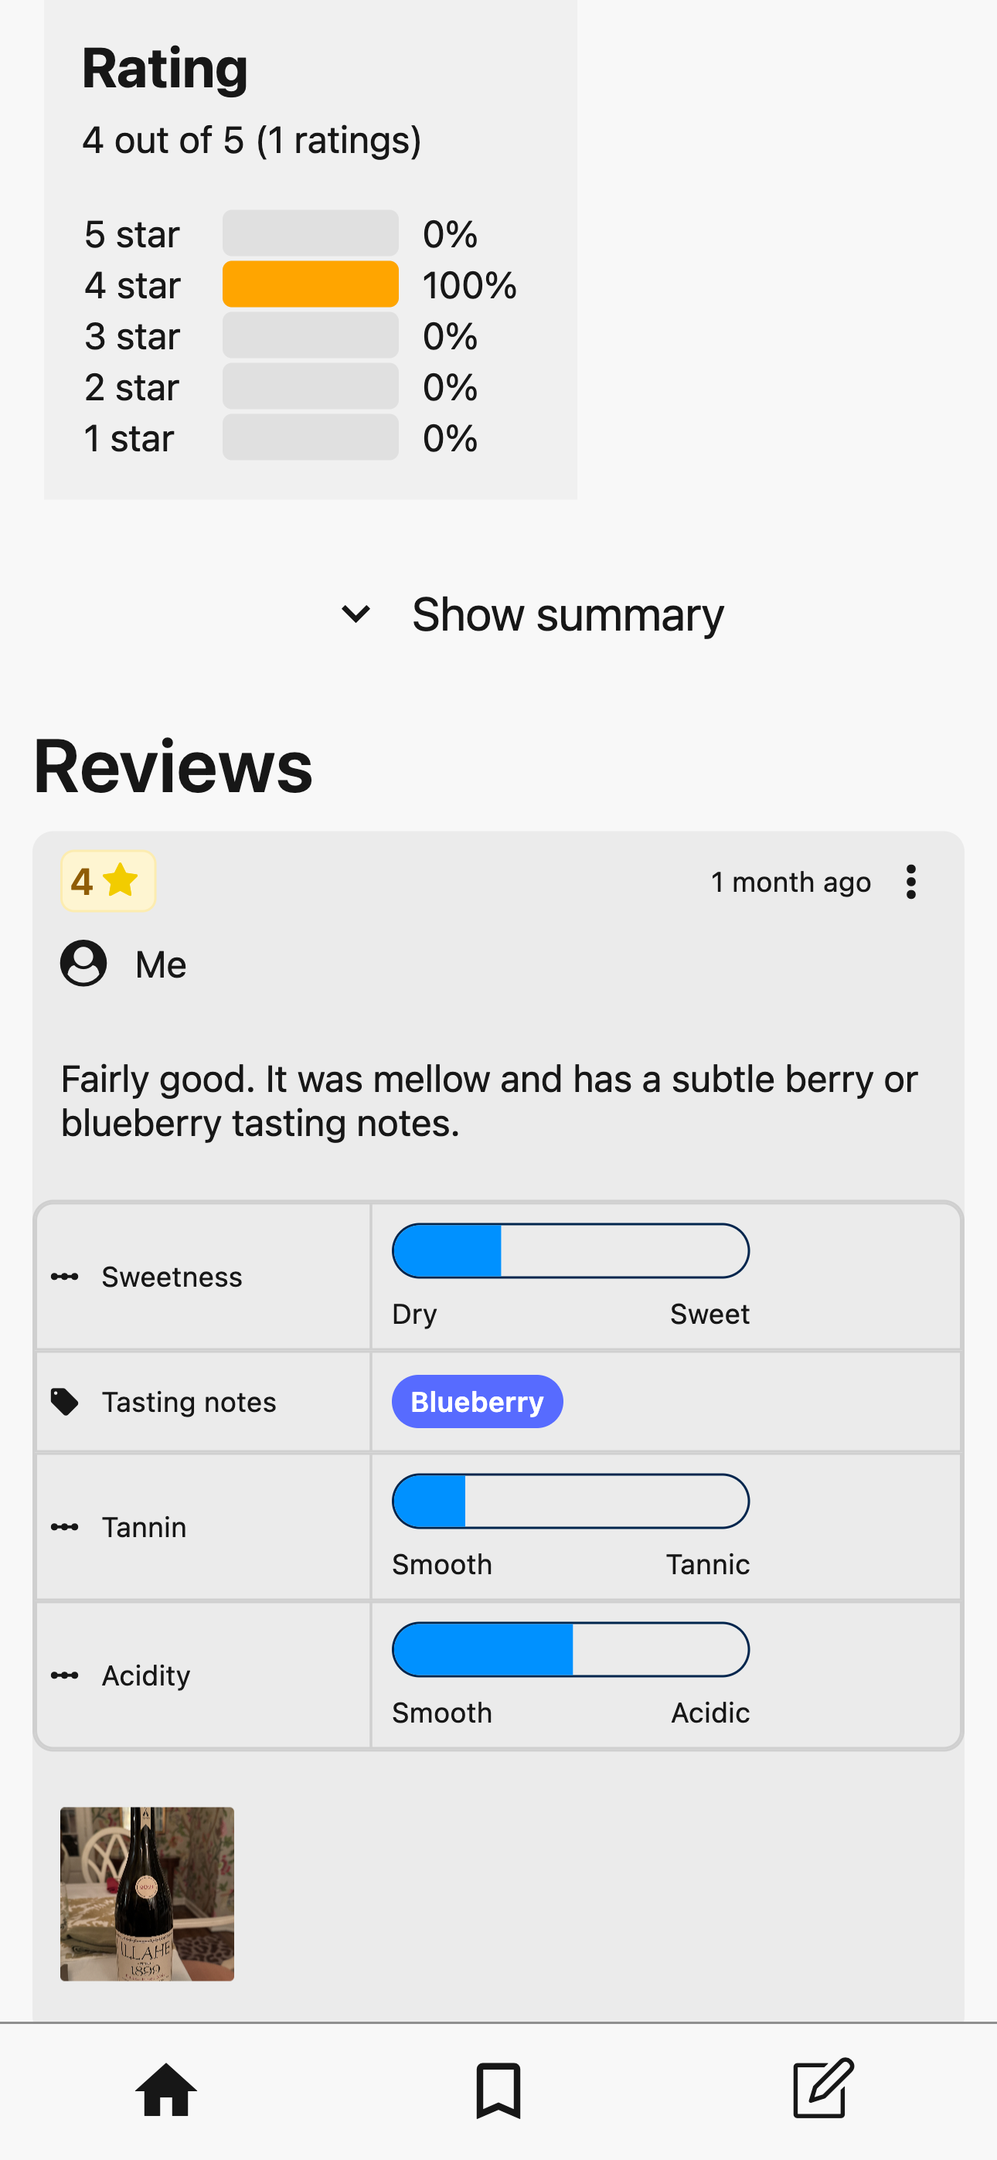Click the 1 month ago timestamp

(791, 881)
